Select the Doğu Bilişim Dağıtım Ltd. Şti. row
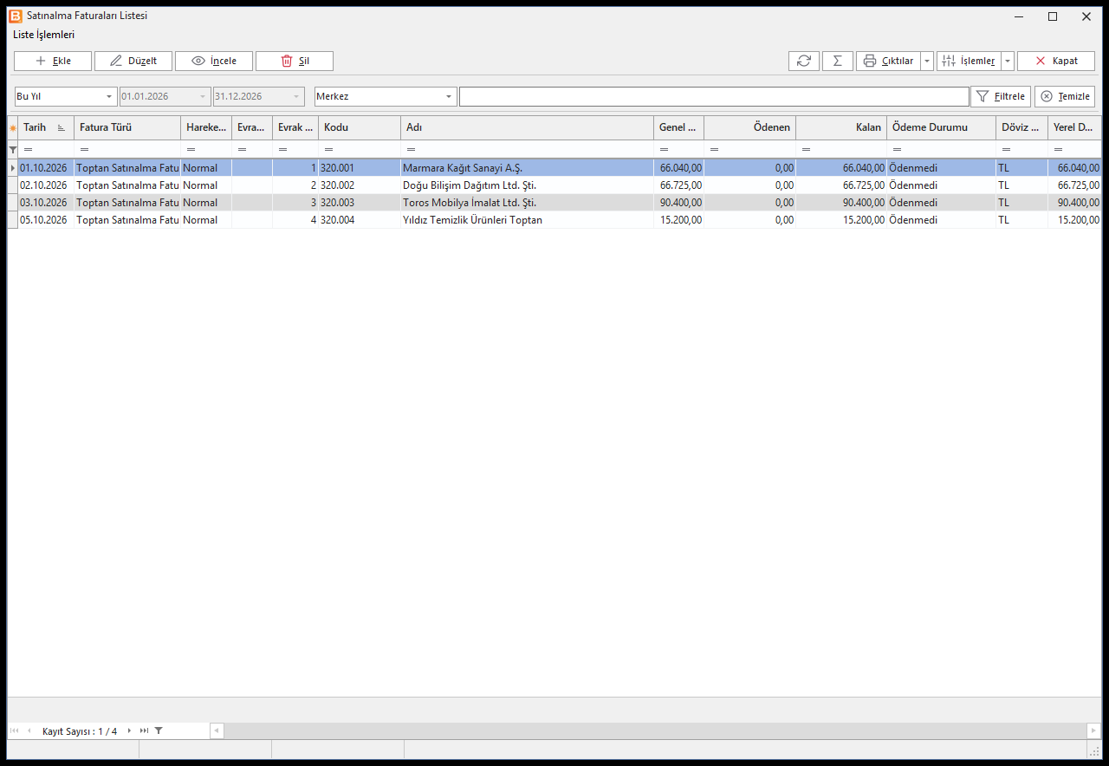 tap(554, 185)
